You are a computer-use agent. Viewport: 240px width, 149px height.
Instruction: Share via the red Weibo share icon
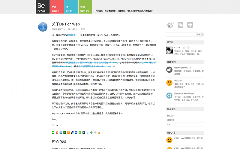click(x=57, y=132)
